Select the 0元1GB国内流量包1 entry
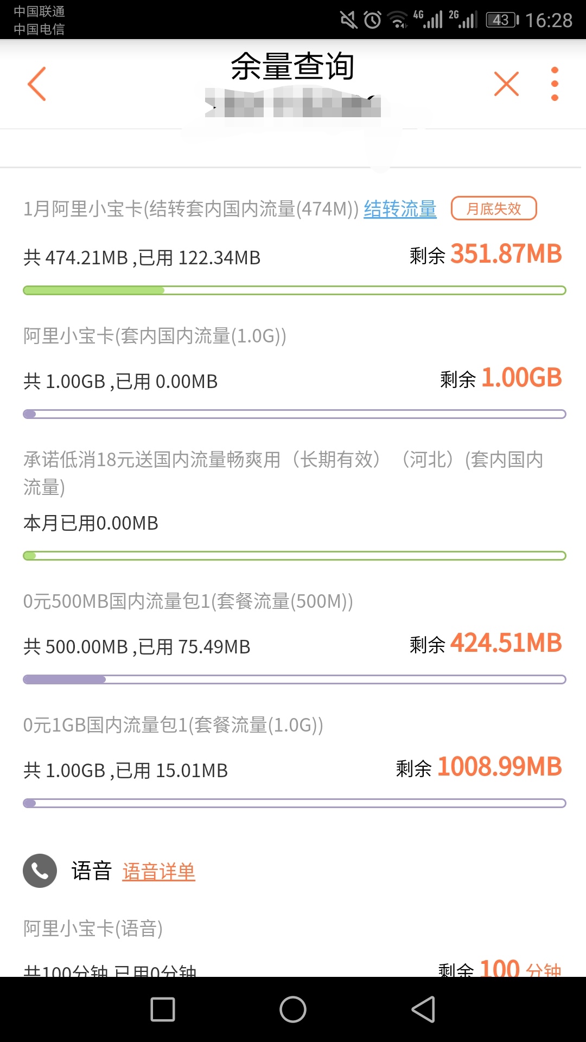Image resolution: width=586 pixels, height=1042 pixels. (x=173, y=725)
